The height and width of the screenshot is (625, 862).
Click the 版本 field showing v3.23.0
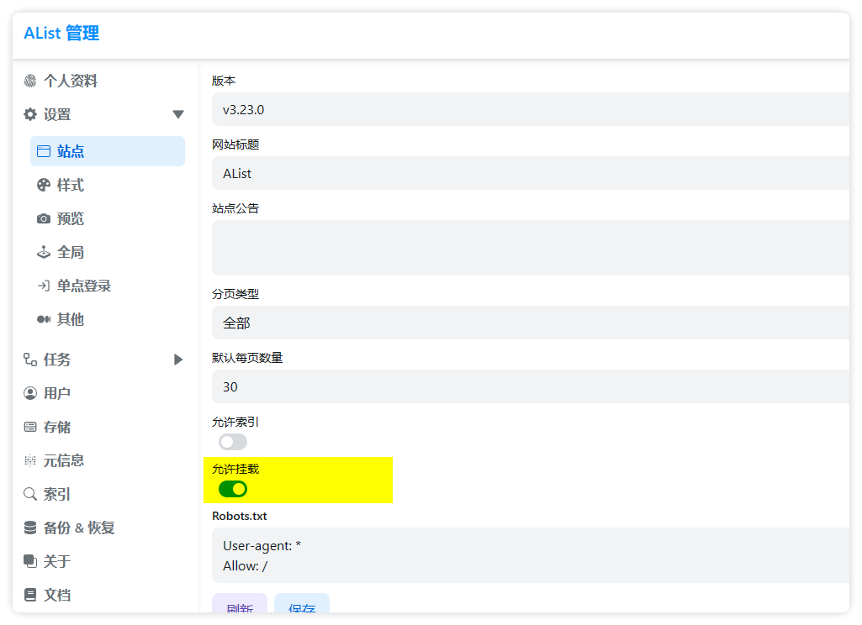(531, 109)
